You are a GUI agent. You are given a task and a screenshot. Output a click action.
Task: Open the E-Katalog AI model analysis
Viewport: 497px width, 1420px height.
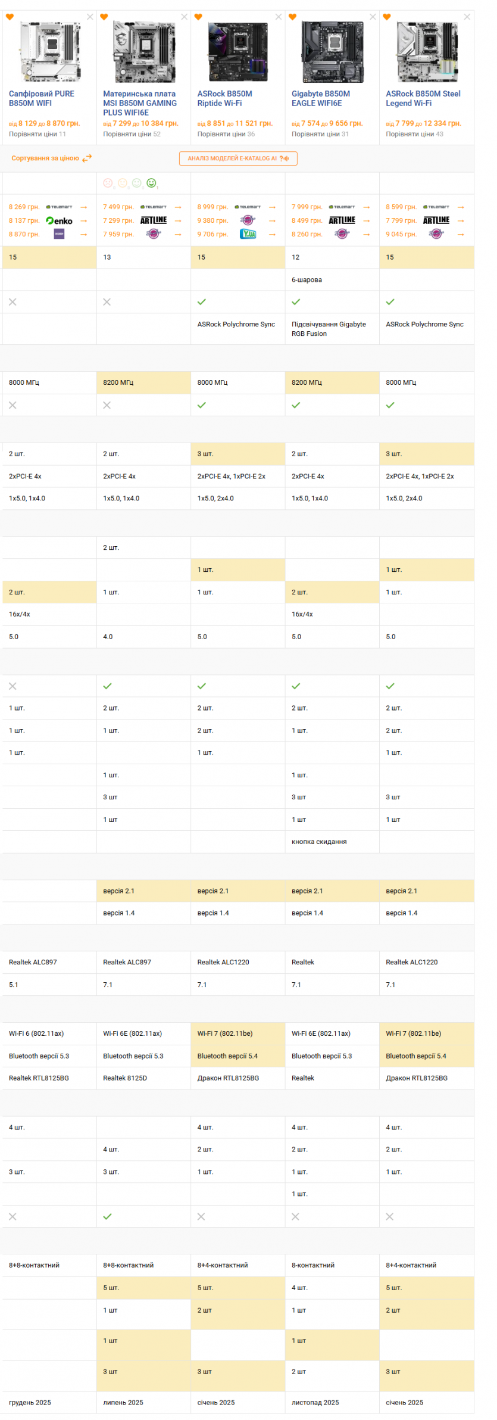(x=237, y=158)
